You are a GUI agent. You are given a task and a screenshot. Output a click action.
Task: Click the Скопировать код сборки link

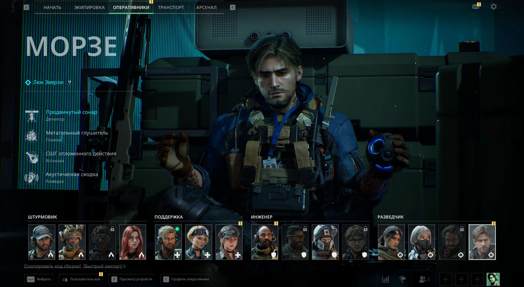coord(52,266)
